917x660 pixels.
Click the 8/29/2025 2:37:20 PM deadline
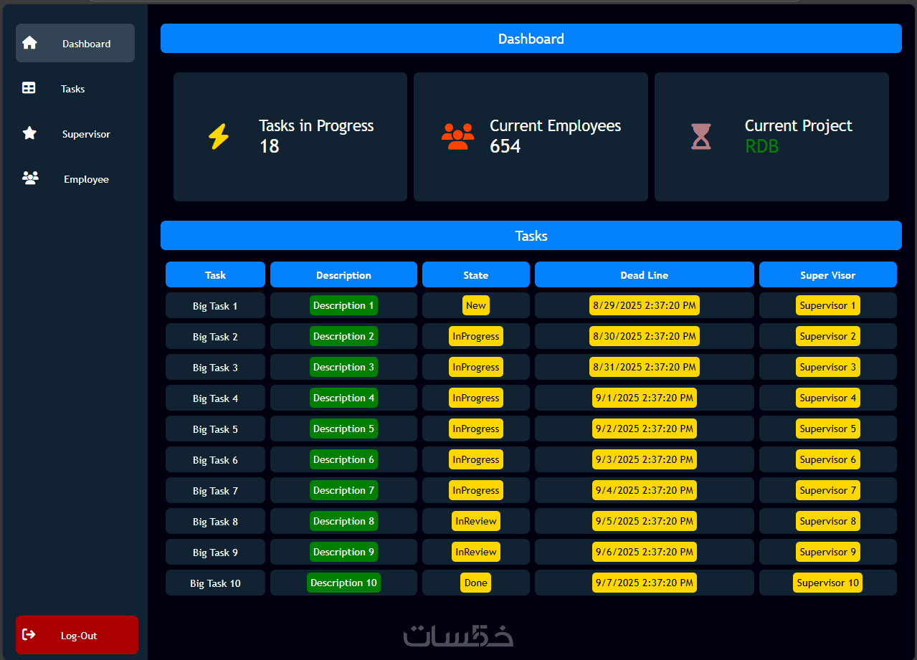645,305
